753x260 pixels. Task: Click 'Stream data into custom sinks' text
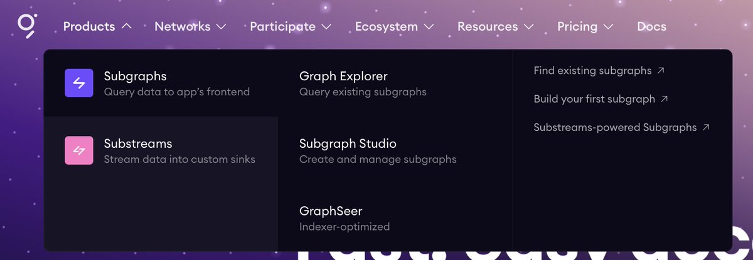[179, 159]
